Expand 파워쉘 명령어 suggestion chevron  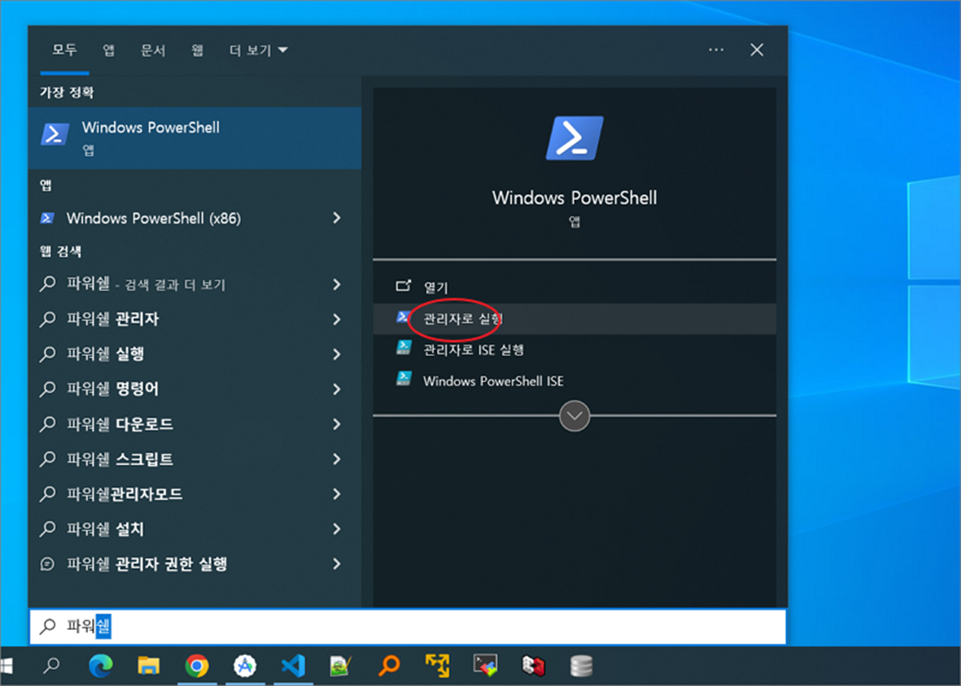click(337, 389)
